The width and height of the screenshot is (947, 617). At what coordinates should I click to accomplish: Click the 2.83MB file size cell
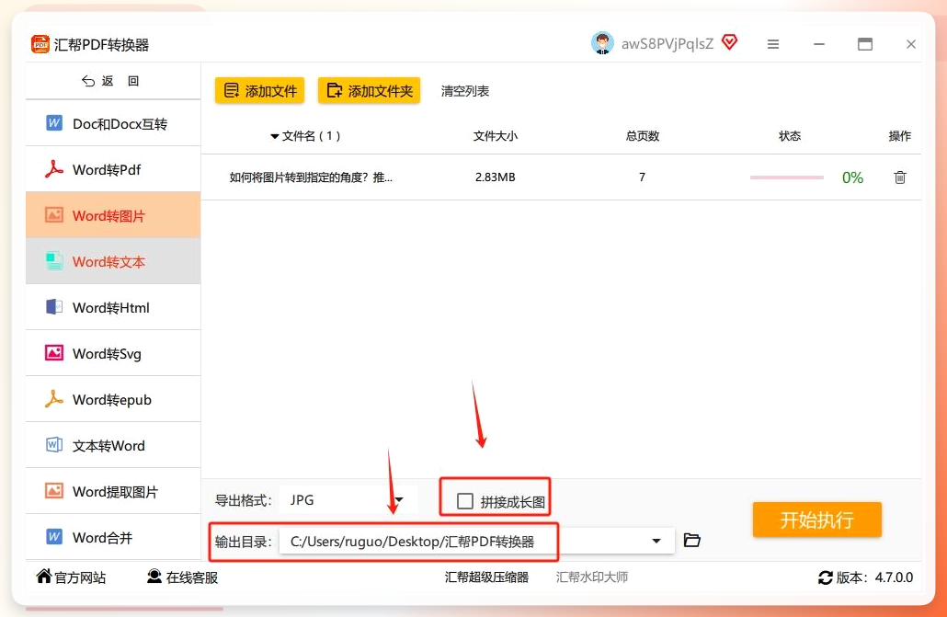[495, 177]
